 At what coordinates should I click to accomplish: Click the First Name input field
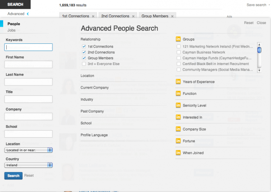click(x=28, y=65)
